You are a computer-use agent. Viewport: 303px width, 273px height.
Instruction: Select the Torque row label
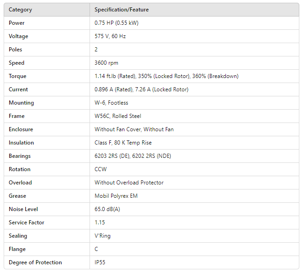17,76
